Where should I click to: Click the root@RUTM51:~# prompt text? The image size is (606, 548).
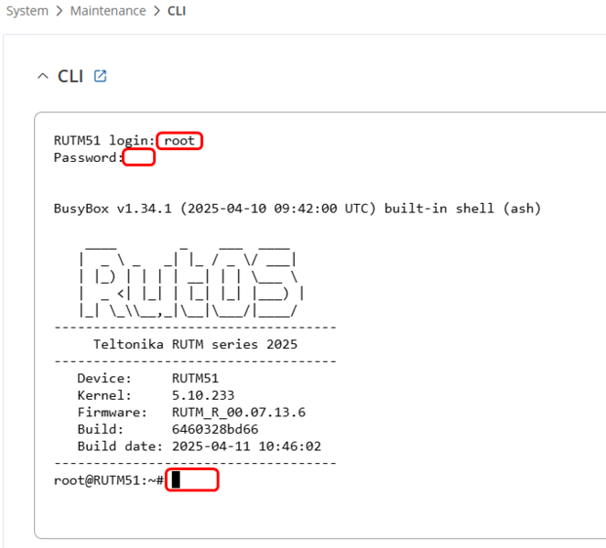coord(109,480)
